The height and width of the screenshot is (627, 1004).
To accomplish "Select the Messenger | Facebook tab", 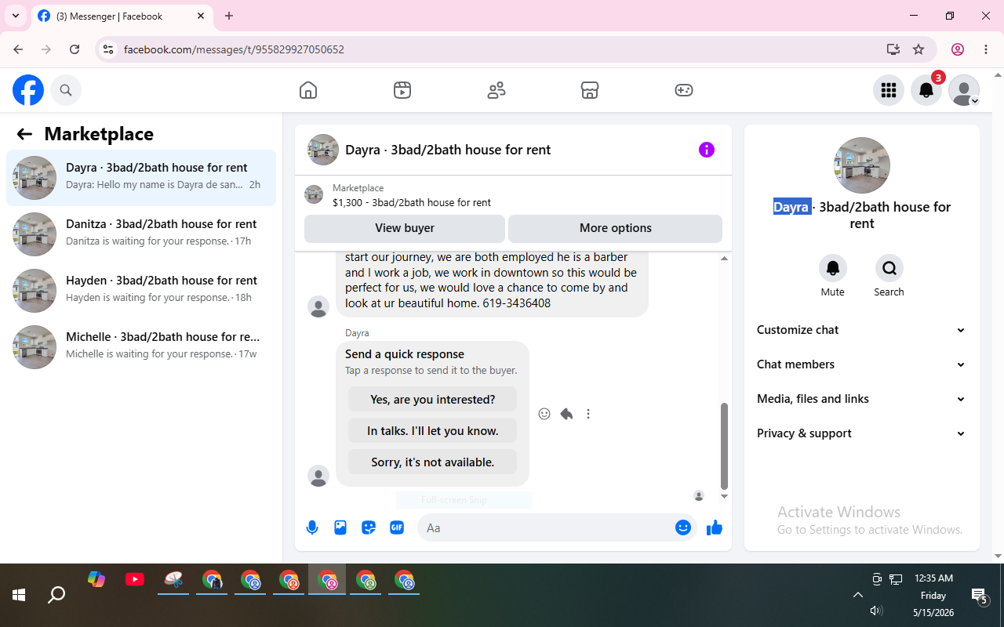I will click(122, 16).
